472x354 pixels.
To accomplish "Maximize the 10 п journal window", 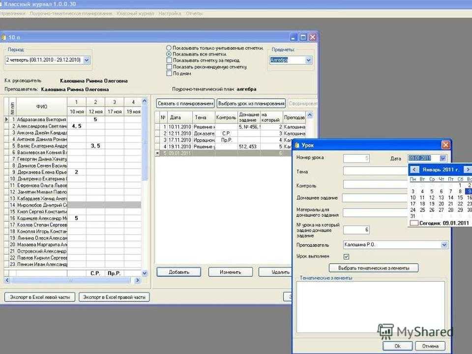I will pyautogui.click(x=303, y=37).
